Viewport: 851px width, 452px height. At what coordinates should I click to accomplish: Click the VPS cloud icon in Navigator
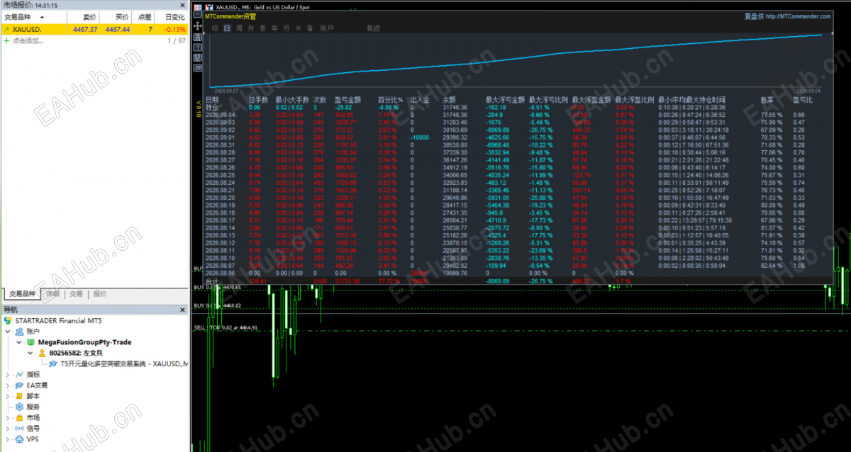coord(19,439)
